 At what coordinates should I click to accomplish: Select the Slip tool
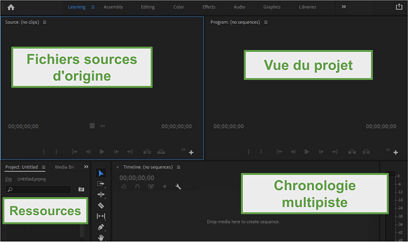point(101,216)
